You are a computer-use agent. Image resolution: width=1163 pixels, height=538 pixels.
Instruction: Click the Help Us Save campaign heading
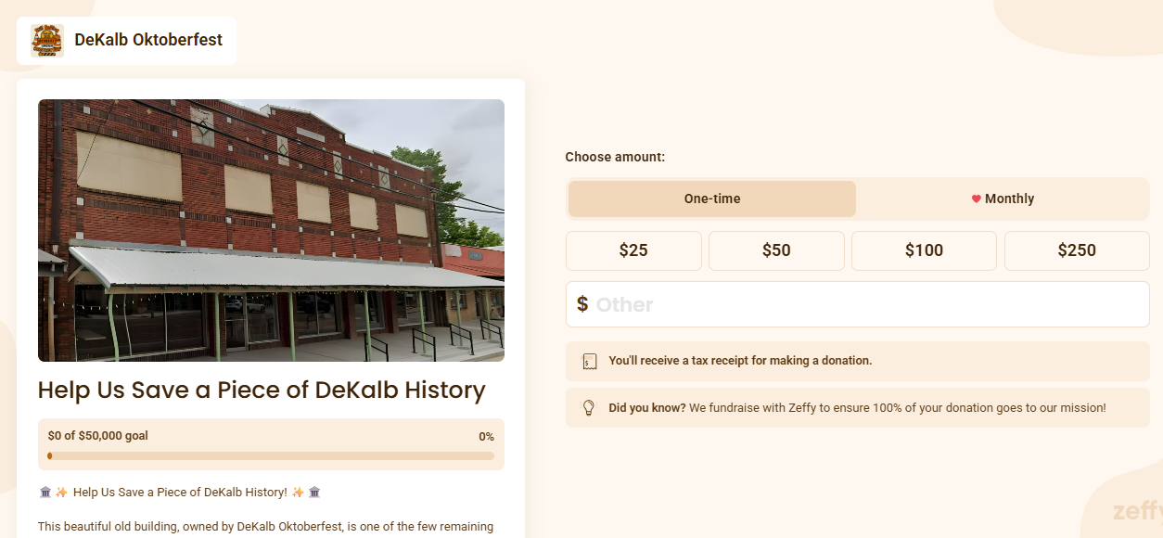pos(262,391)
